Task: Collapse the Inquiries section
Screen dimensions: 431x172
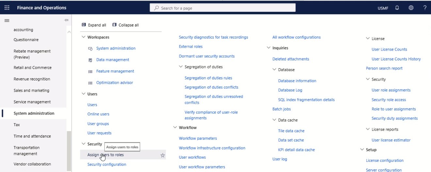Action: point(269,48)
